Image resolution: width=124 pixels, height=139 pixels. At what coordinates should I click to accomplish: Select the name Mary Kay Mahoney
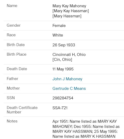69,6
